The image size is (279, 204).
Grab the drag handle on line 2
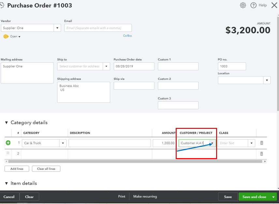(x=8, y=153)
